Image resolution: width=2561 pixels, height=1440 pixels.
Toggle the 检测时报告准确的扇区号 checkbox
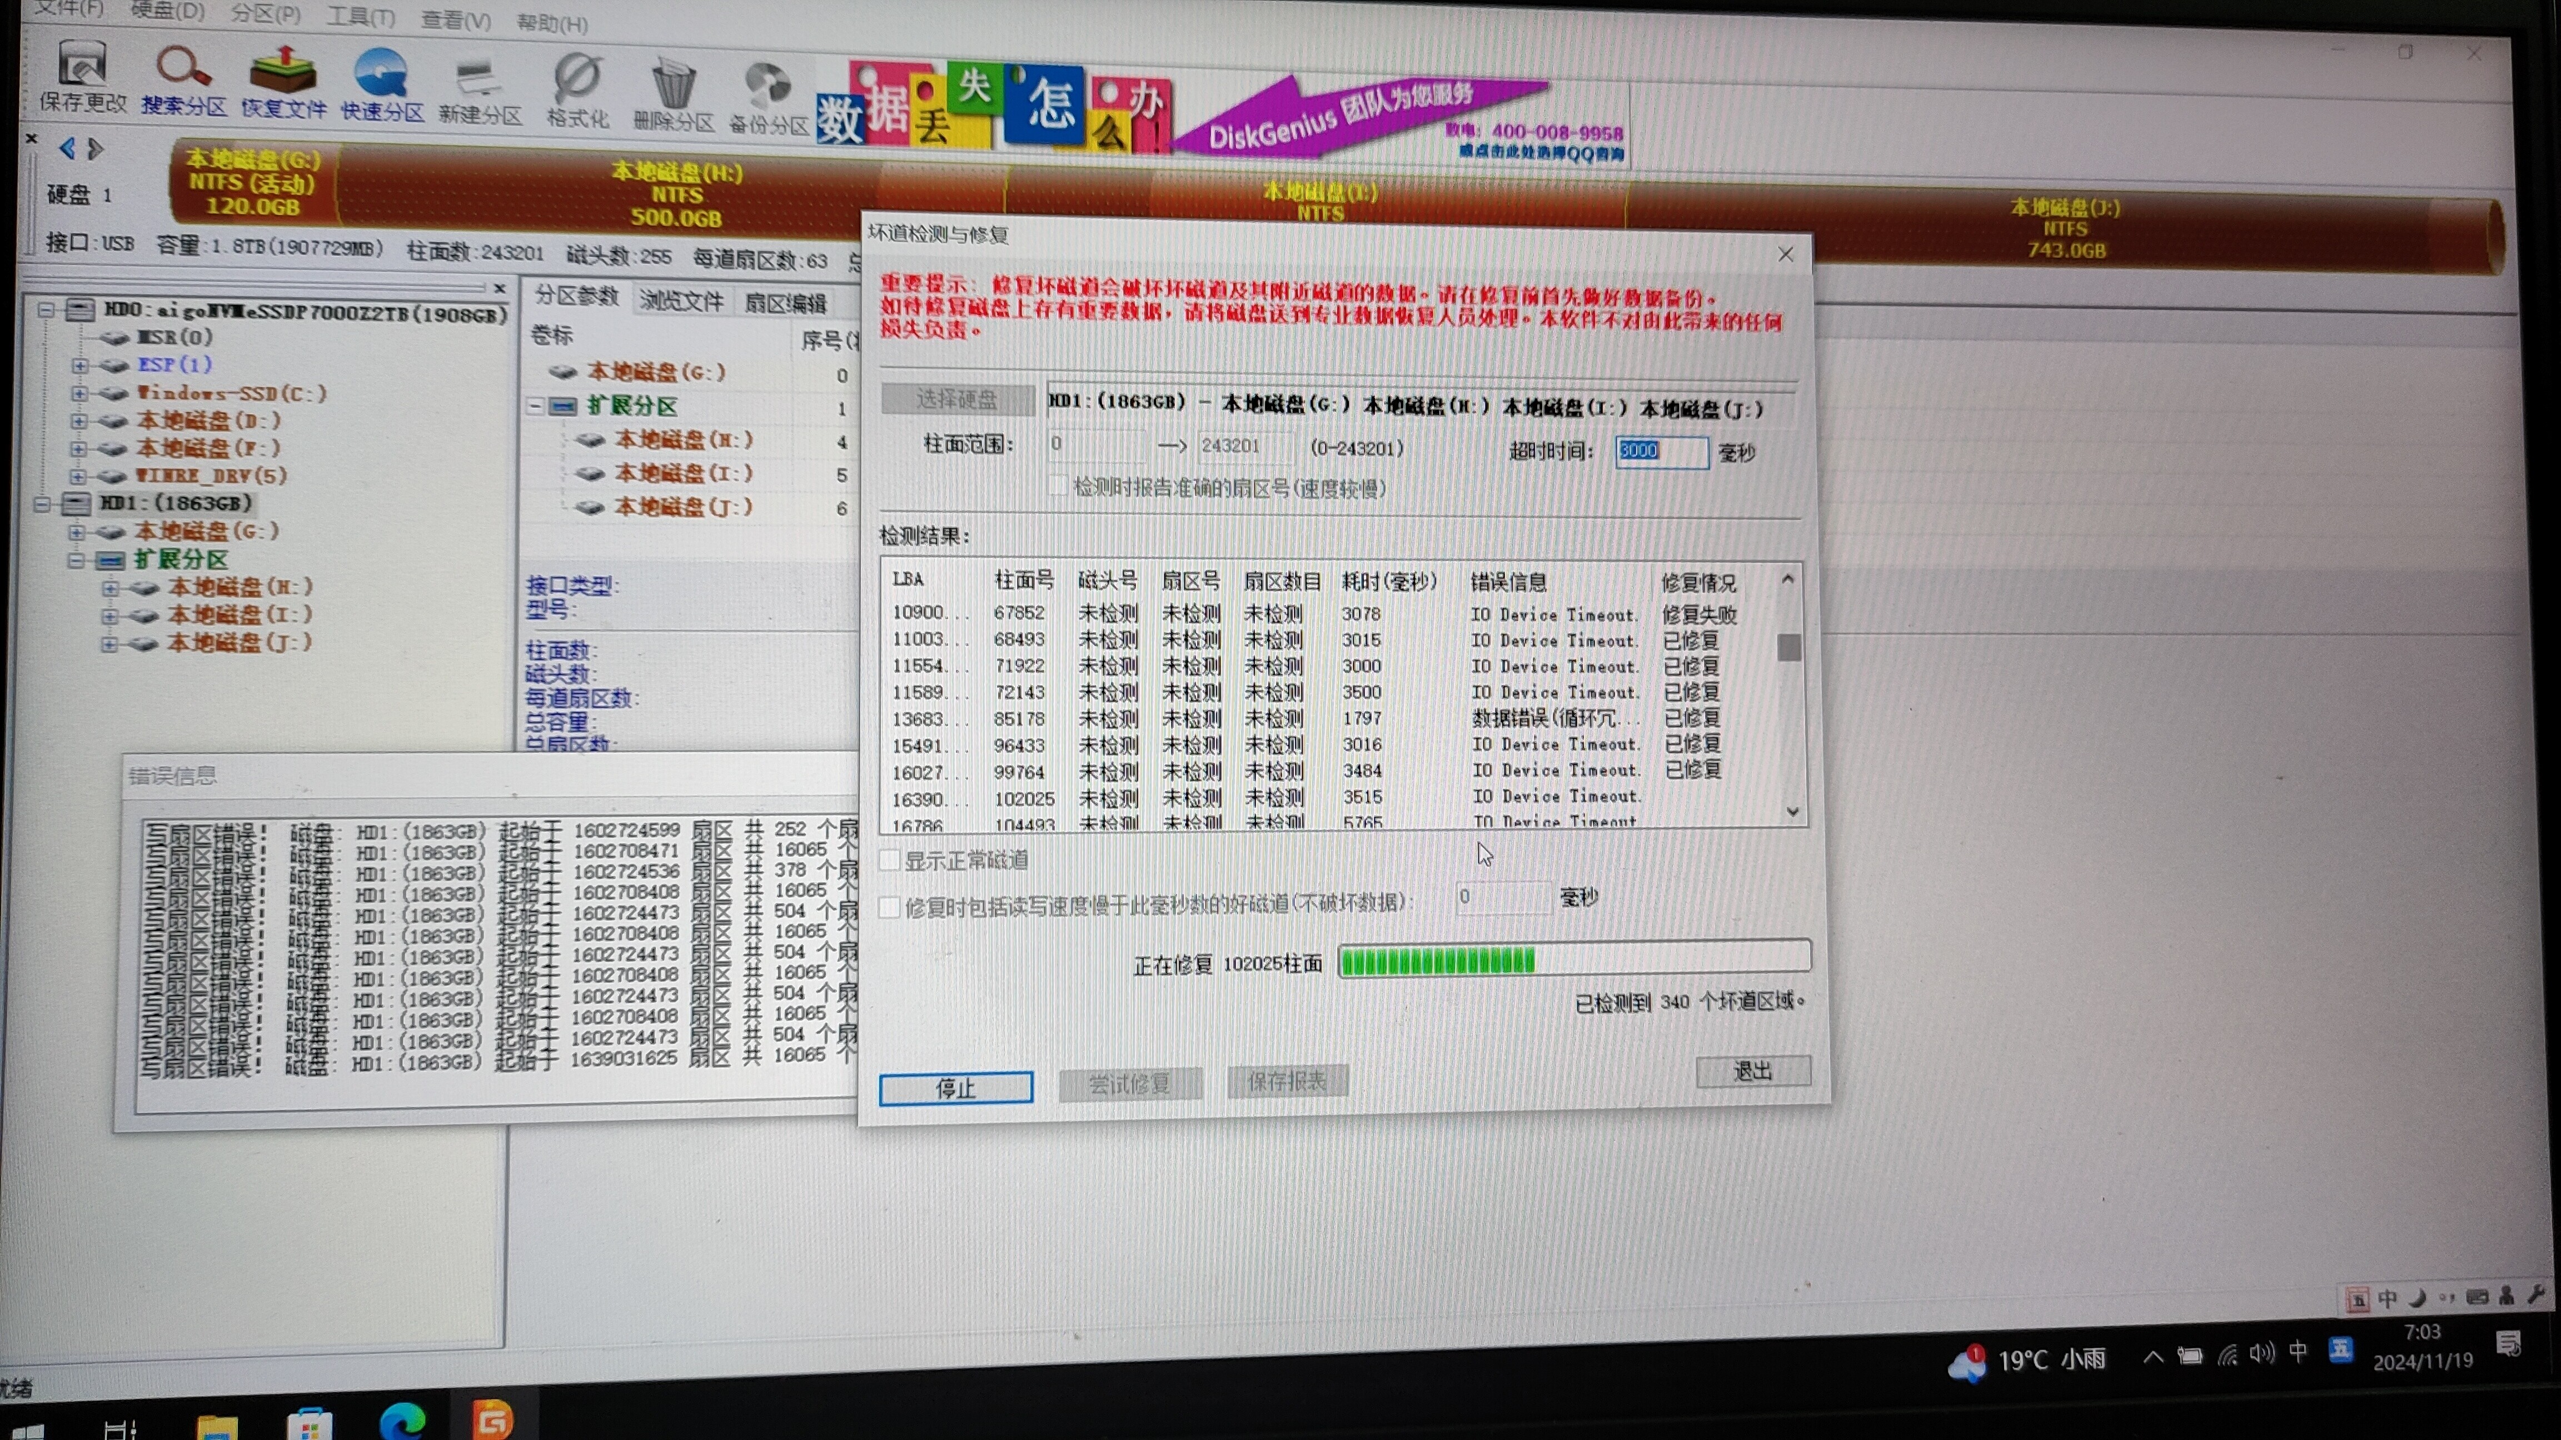pyautogui.click(x=1058, y=486)
